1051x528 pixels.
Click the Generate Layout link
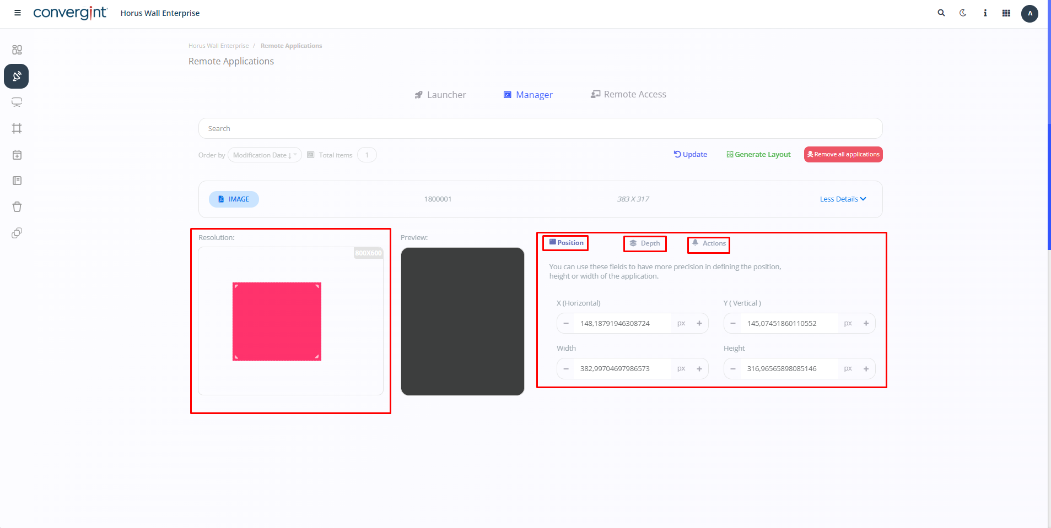click(758, 155)
